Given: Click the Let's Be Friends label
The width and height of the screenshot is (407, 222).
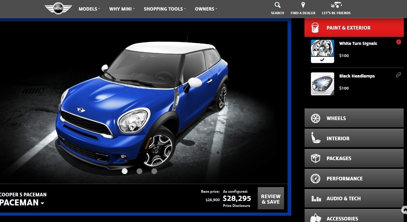Looking at the screenshot, I should point(336,13).
